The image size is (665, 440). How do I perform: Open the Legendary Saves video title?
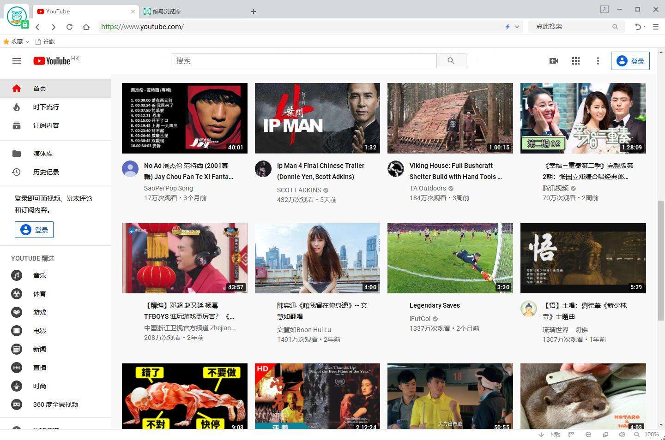coord(435,305)
